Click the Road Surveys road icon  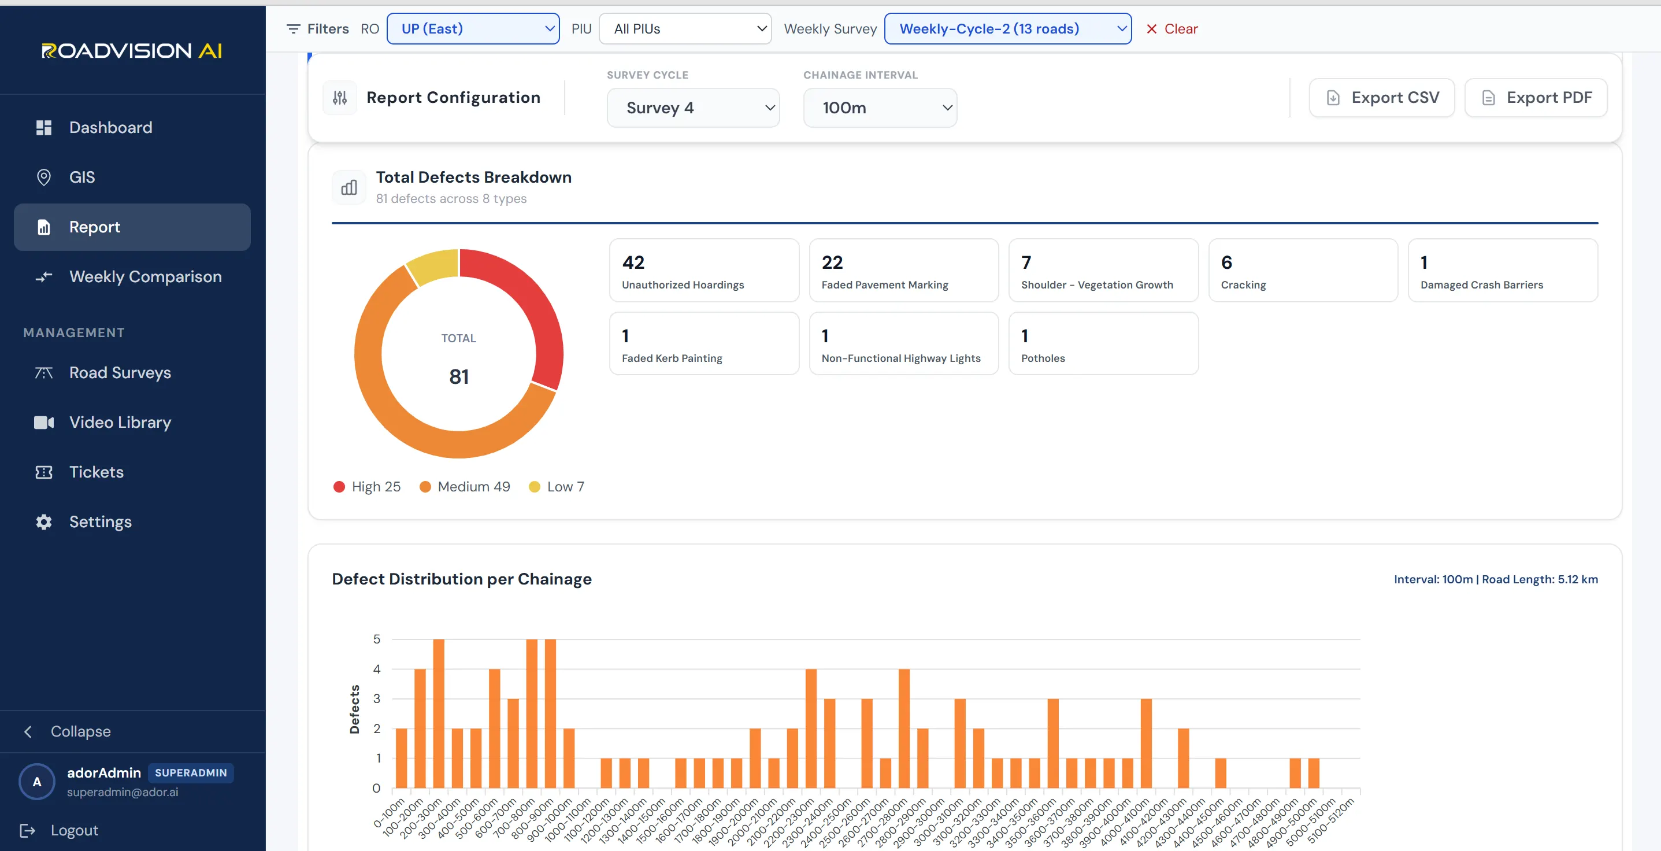(x=44, y=373)
